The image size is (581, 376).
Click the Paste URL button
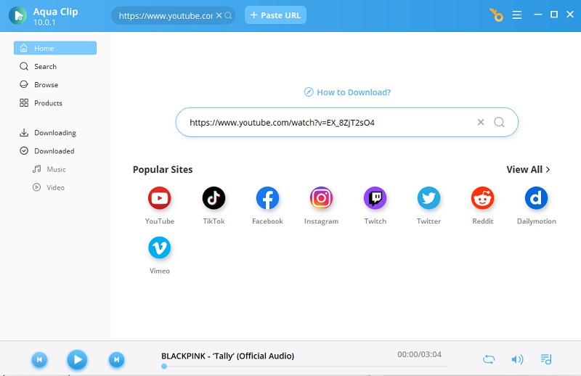click(275, 15)
